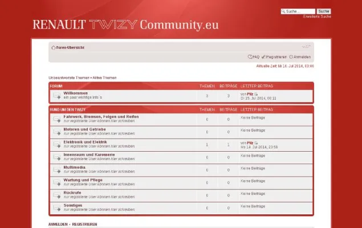Open the Willkommen forum
This screenshot has height=228, width=362.
point(75,93)
